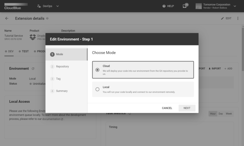Click the CANCEL button in dialog
This screenshot has width=244, height=146.
[x=167, y=108]
